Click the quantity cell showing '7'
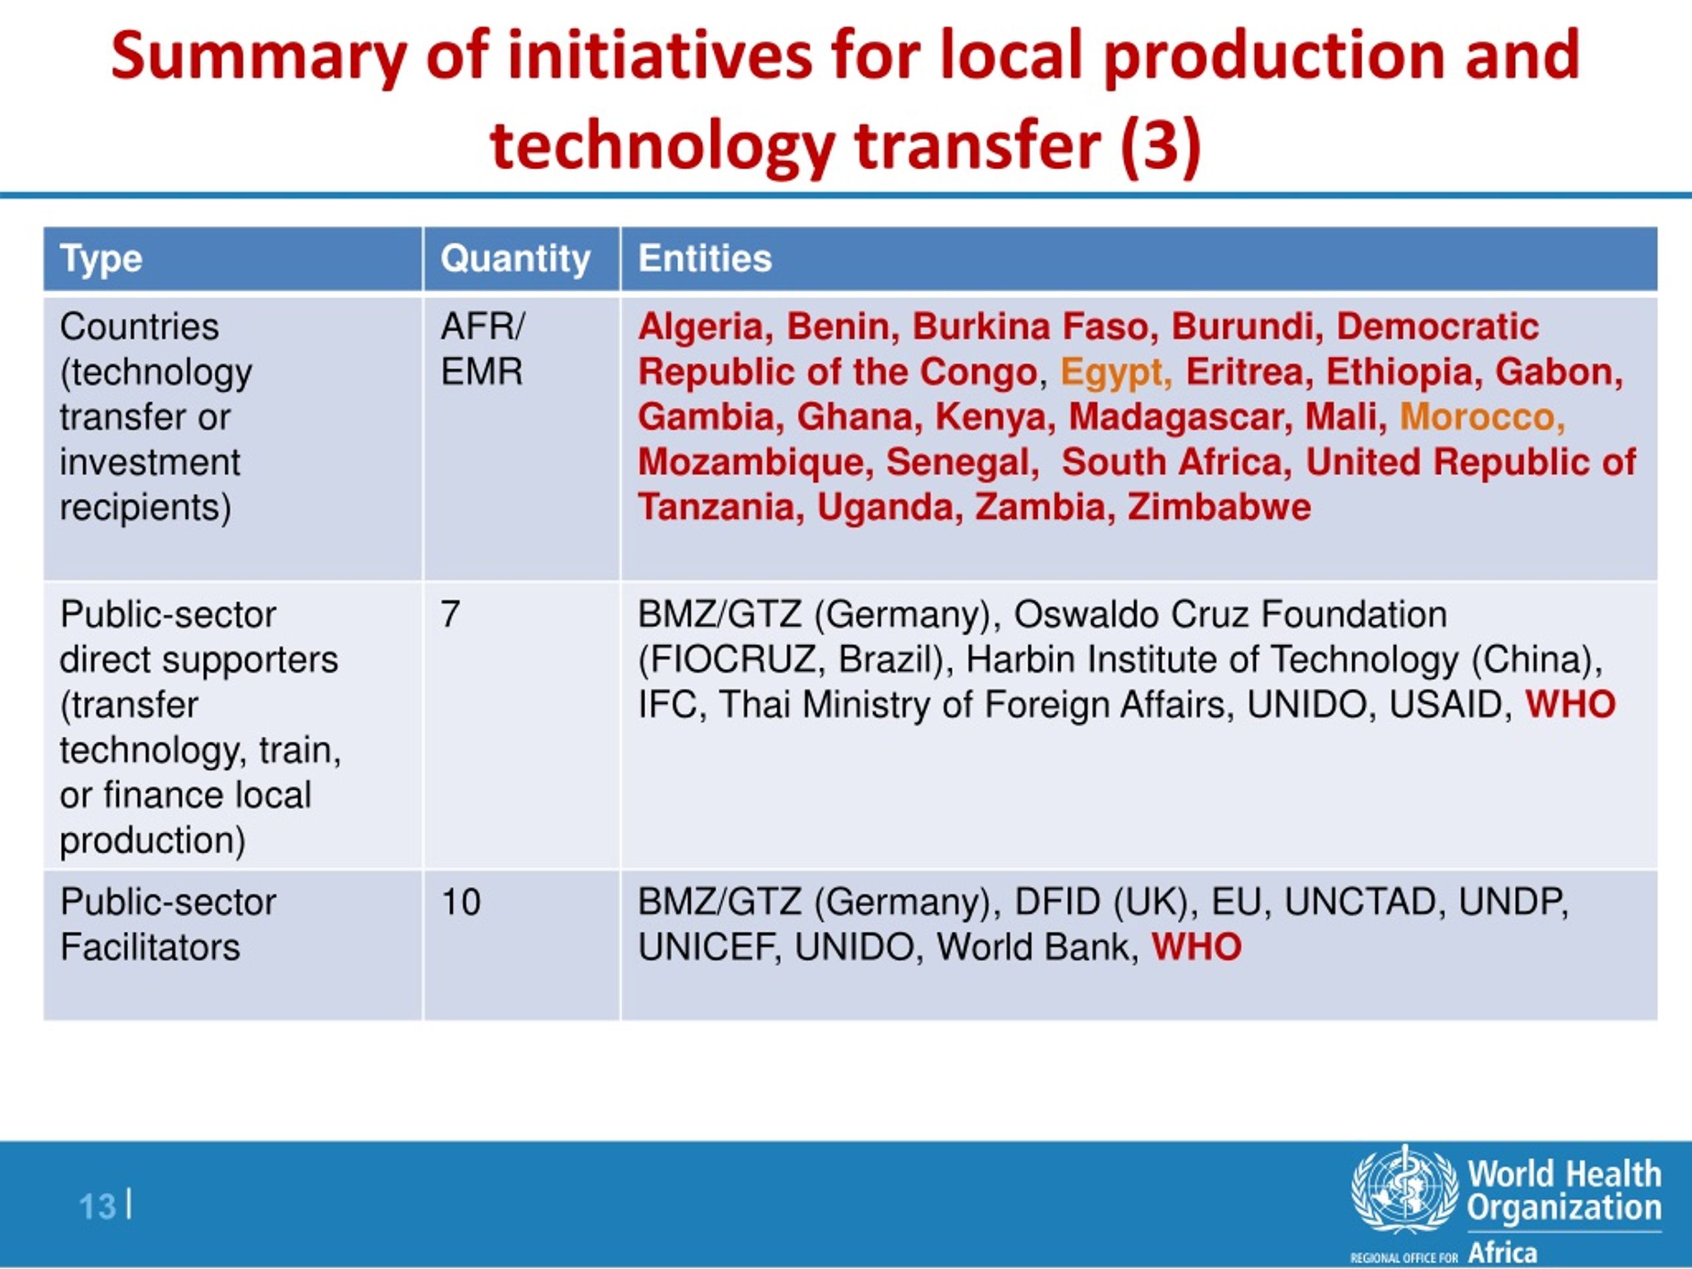This screenshot has width=1692, height=1269. (521, 725)
